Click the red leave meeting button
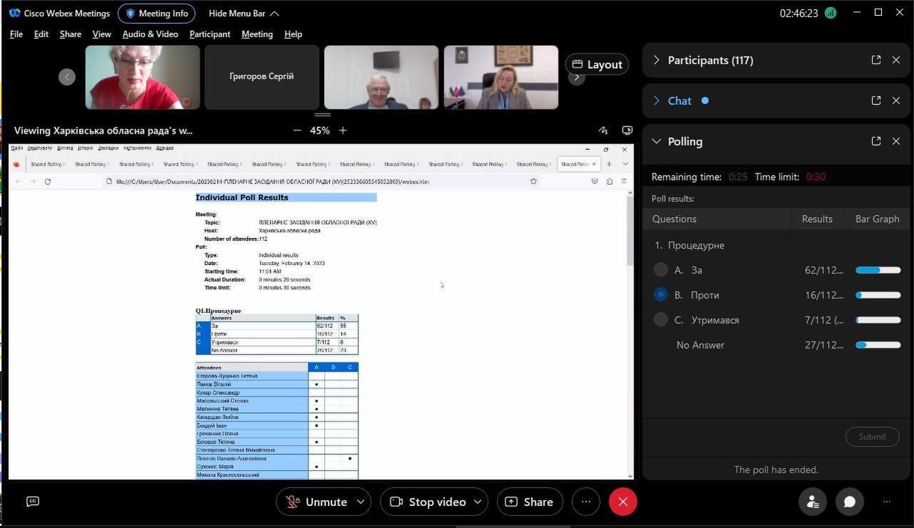This screenshot has width=914, height=528. coord(623,502)
